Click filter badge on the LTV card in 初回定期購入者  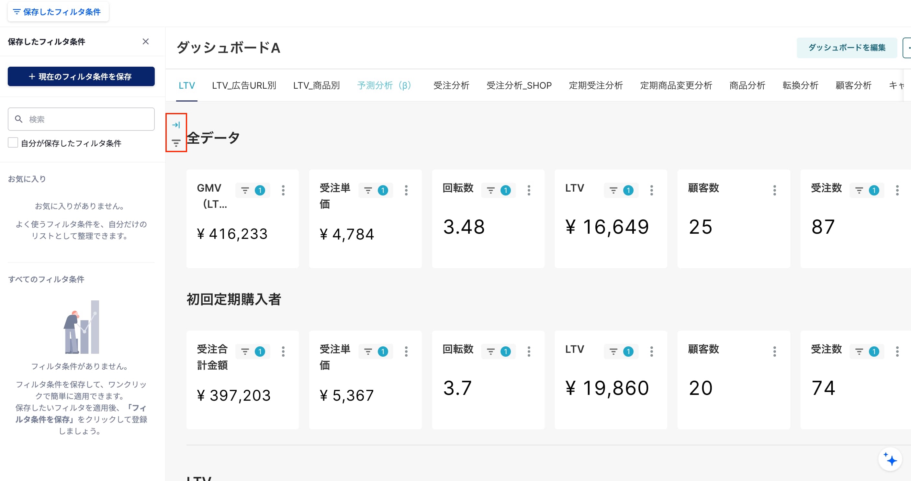pyautogui.click(x=621, y=352)
